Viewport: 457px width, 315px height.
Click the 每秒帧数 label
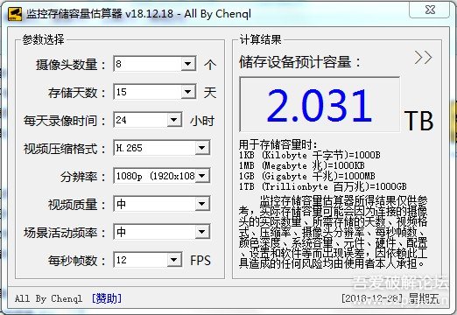(76, 261)
